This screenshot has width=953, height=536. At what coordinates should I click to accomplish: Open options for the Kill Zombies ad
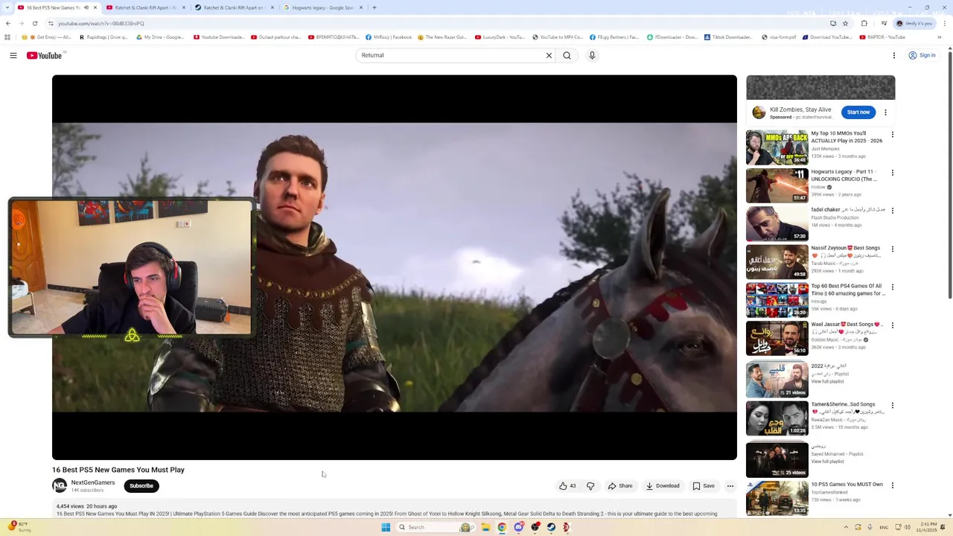click(x=885, y=112)
